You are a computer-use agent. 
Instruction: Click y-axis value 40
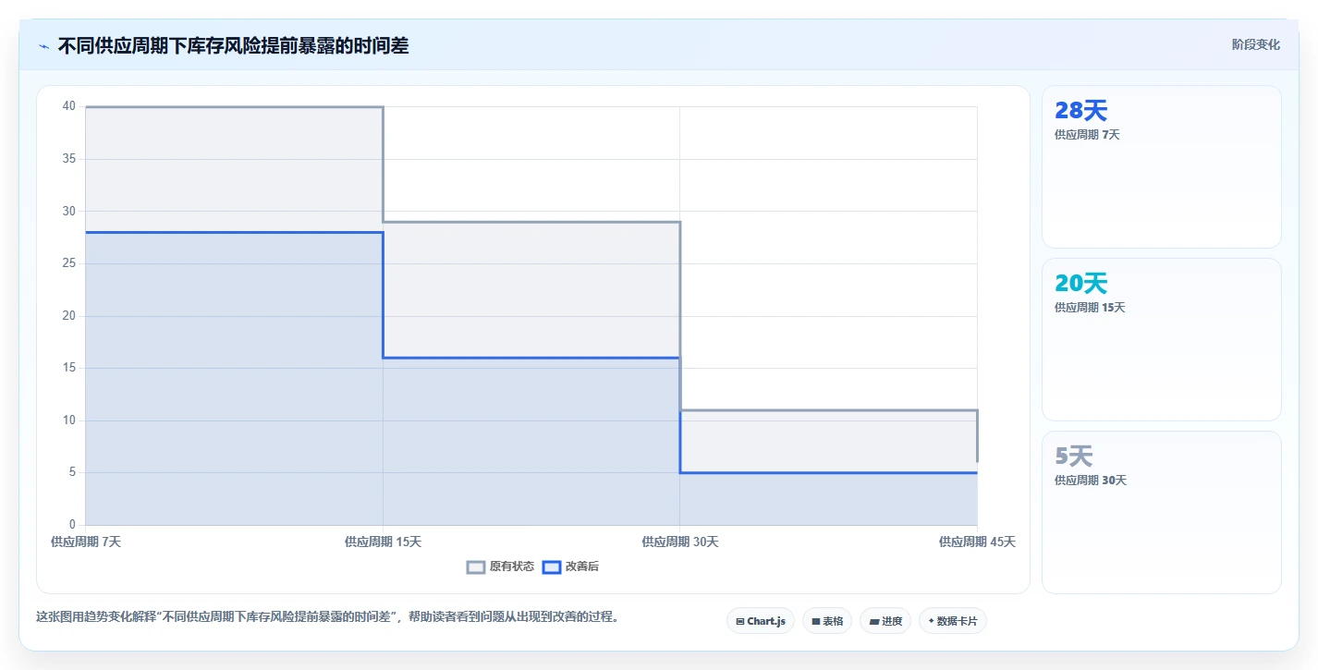pos(69,106)
